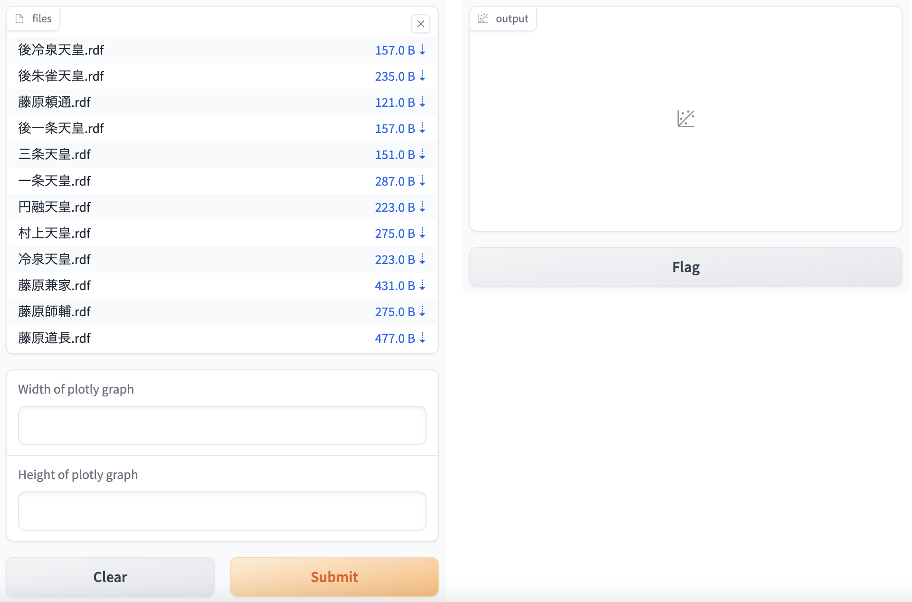This screenshot has height=602, width=912.
Task: Click the download arrow for 一条天皇.rdf
Action: (x=422, y=181)
